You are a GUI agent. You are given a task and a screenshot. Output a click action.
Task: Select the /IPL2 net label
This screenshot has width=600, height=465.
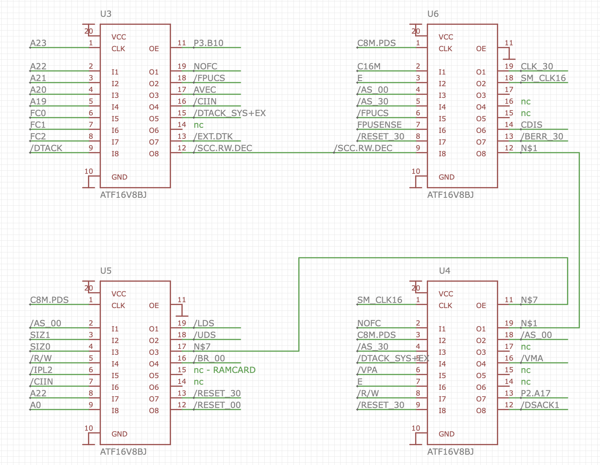coord(41,370)
